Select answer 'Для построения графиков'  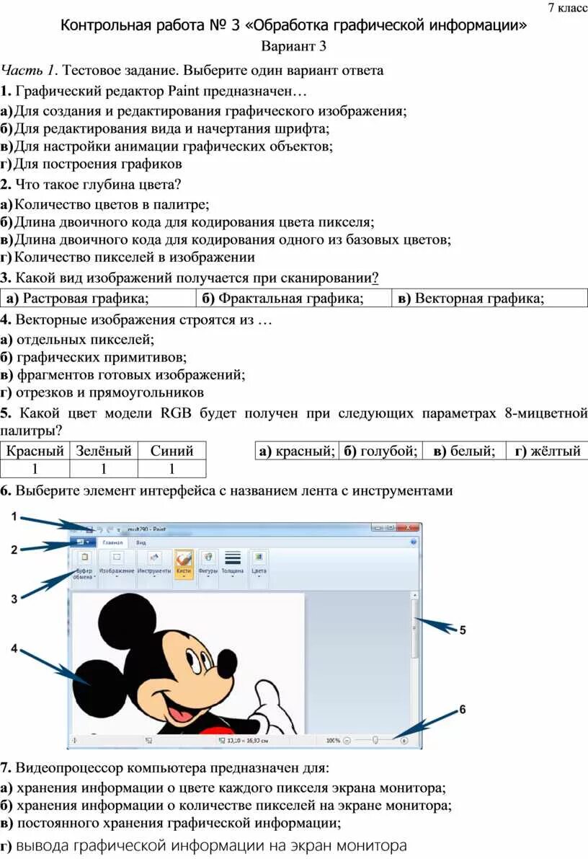(91, 164)
